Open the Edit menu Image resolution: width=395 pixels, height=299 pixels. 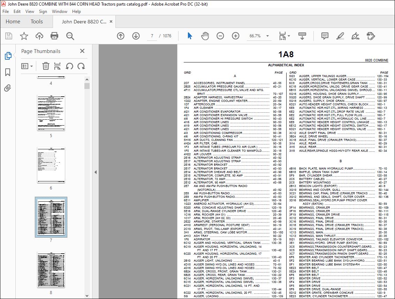click(x=17, y=12)
